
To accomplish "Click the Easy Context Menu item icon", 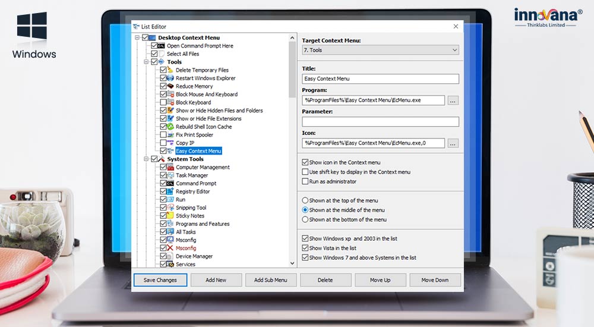I will tap(170, 150).
